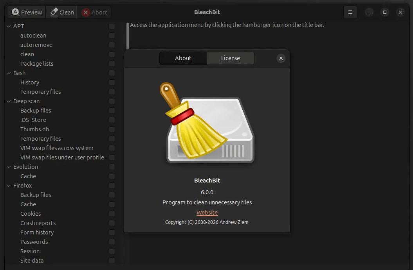Viewport: 413px width, 270px height.
Task: Open the hamburger application menu
Action: pos(350,12)
